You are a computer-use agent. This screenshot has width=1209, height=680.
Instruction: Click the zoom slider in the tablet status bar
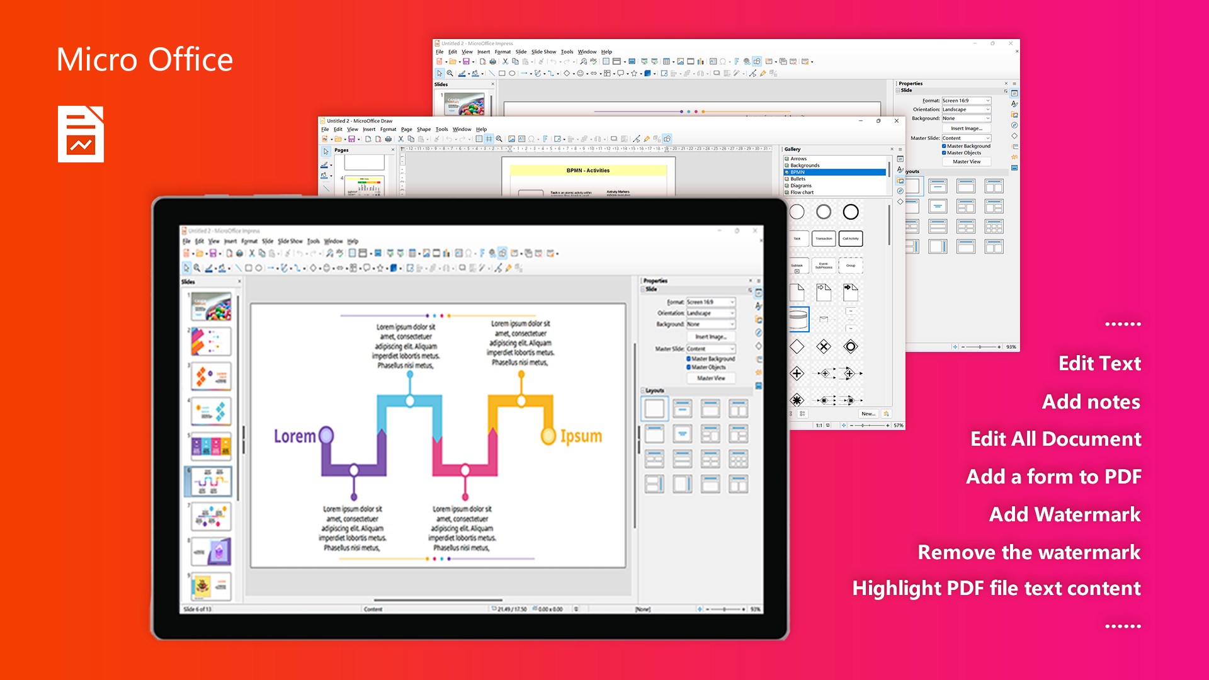[x=724, y=609]
